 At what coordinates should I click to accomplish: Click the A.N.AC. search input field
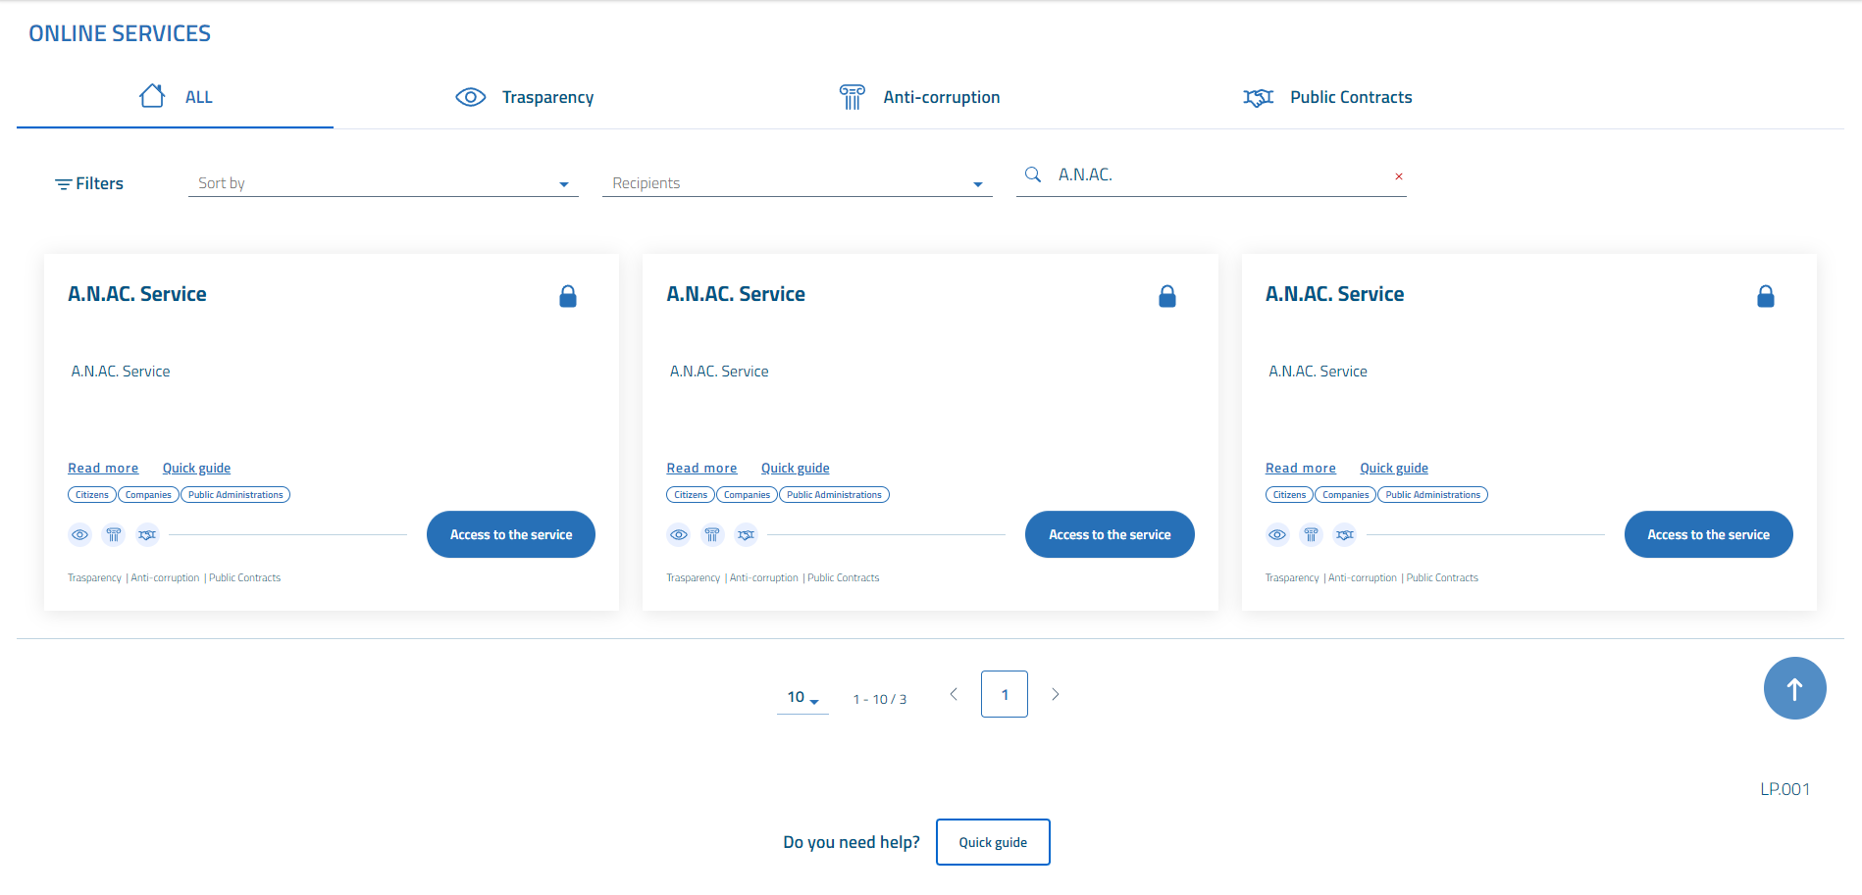click(1216, 174)
